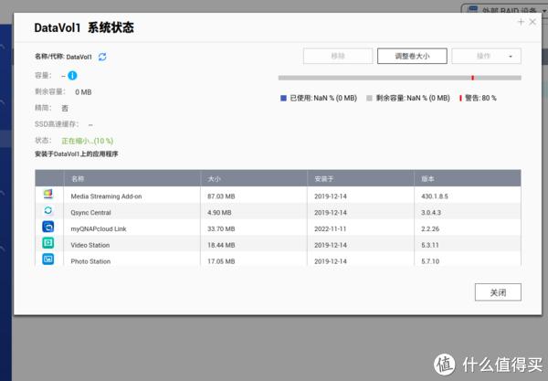Click the disabled Remove button
This screenshot has height=381, width=548.
338,56
